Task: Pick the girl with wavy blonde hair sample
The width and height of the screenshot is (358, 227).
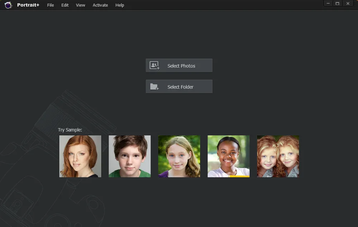Action: [179, 156]
